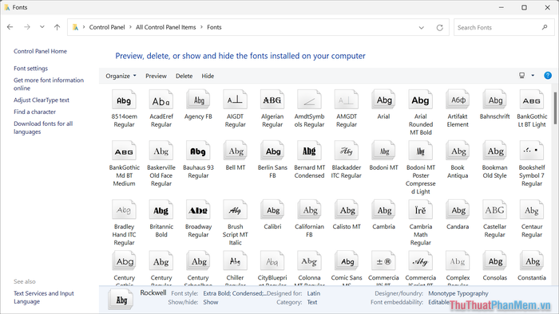Image resolution: width=559 pixels, height=314 pixels.
Task: Open the help question mark icon
Action: [x=548, y=76]
